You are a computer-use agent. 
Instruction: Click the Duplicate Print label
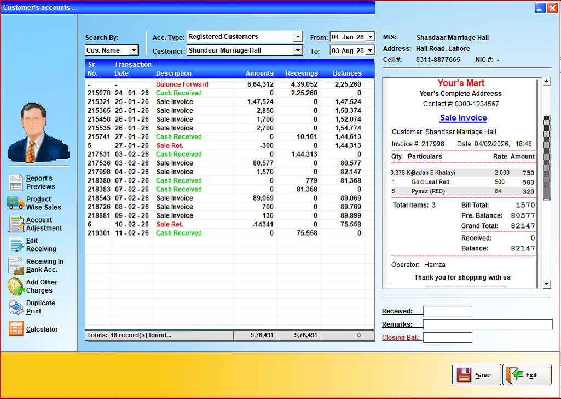(41, 307)
